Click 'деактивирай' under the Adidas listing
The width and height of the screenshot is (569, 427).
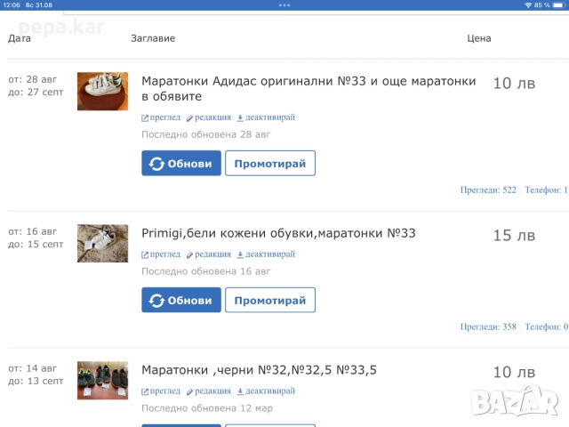point(270,117)
